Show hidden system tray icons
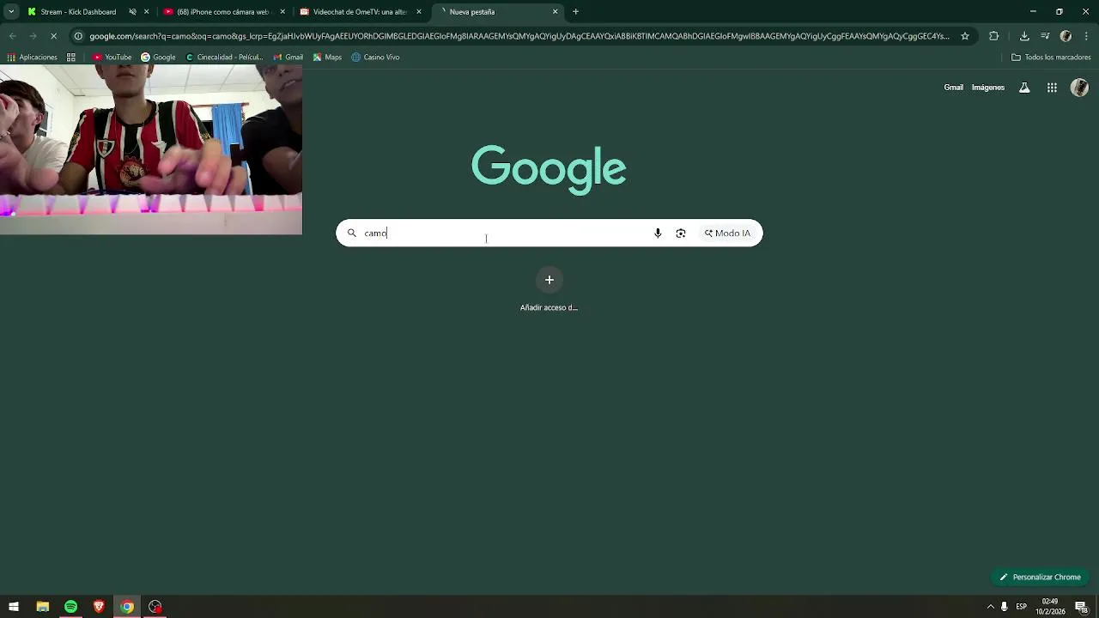 click(990, 607)
